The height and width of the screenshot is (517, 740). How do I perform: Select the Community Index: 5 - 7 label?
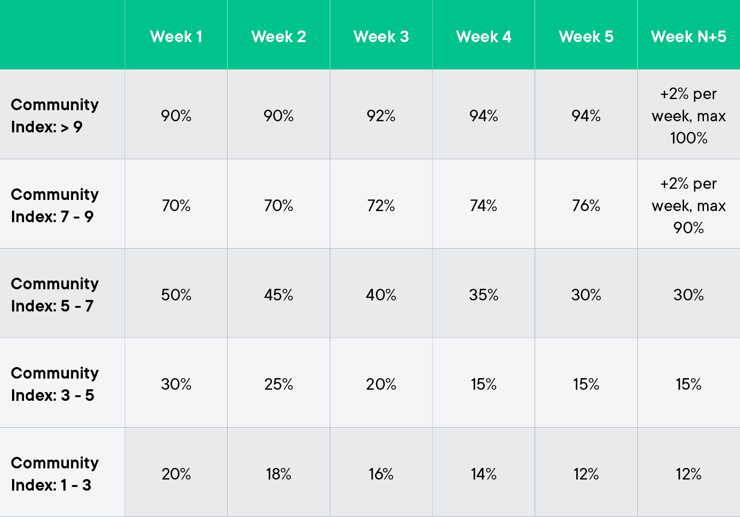[x=55, y=295]
